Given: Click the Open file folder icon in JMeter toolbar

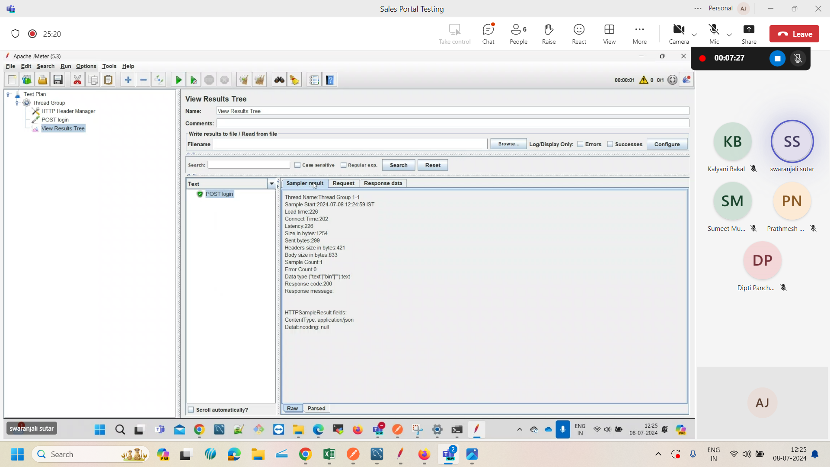Looking at the screenshot, I should 42,80.
